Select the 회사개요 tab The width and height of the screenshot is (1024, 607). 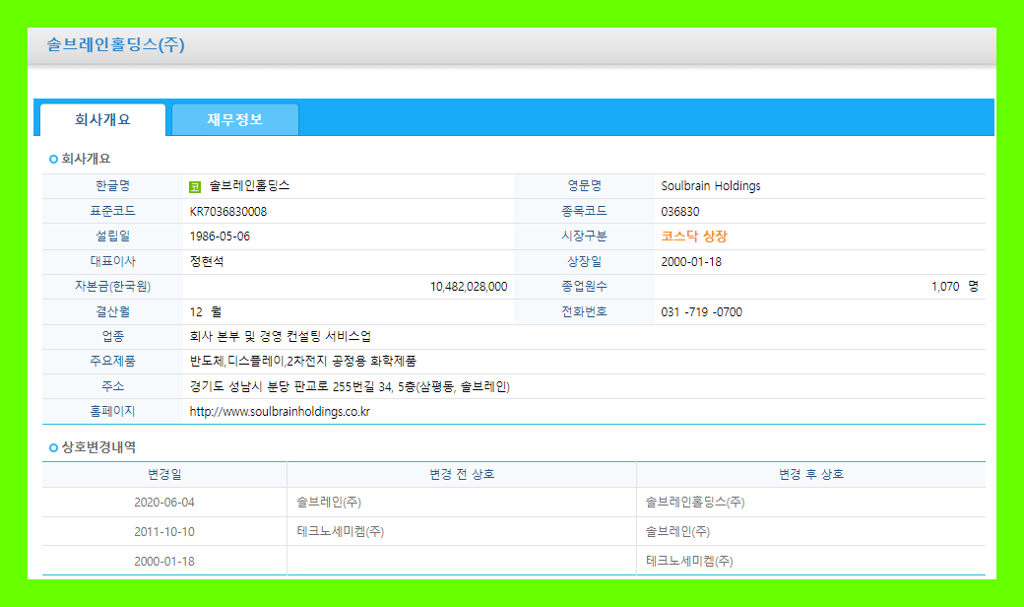pyautogui.click(x=102, y=119)
